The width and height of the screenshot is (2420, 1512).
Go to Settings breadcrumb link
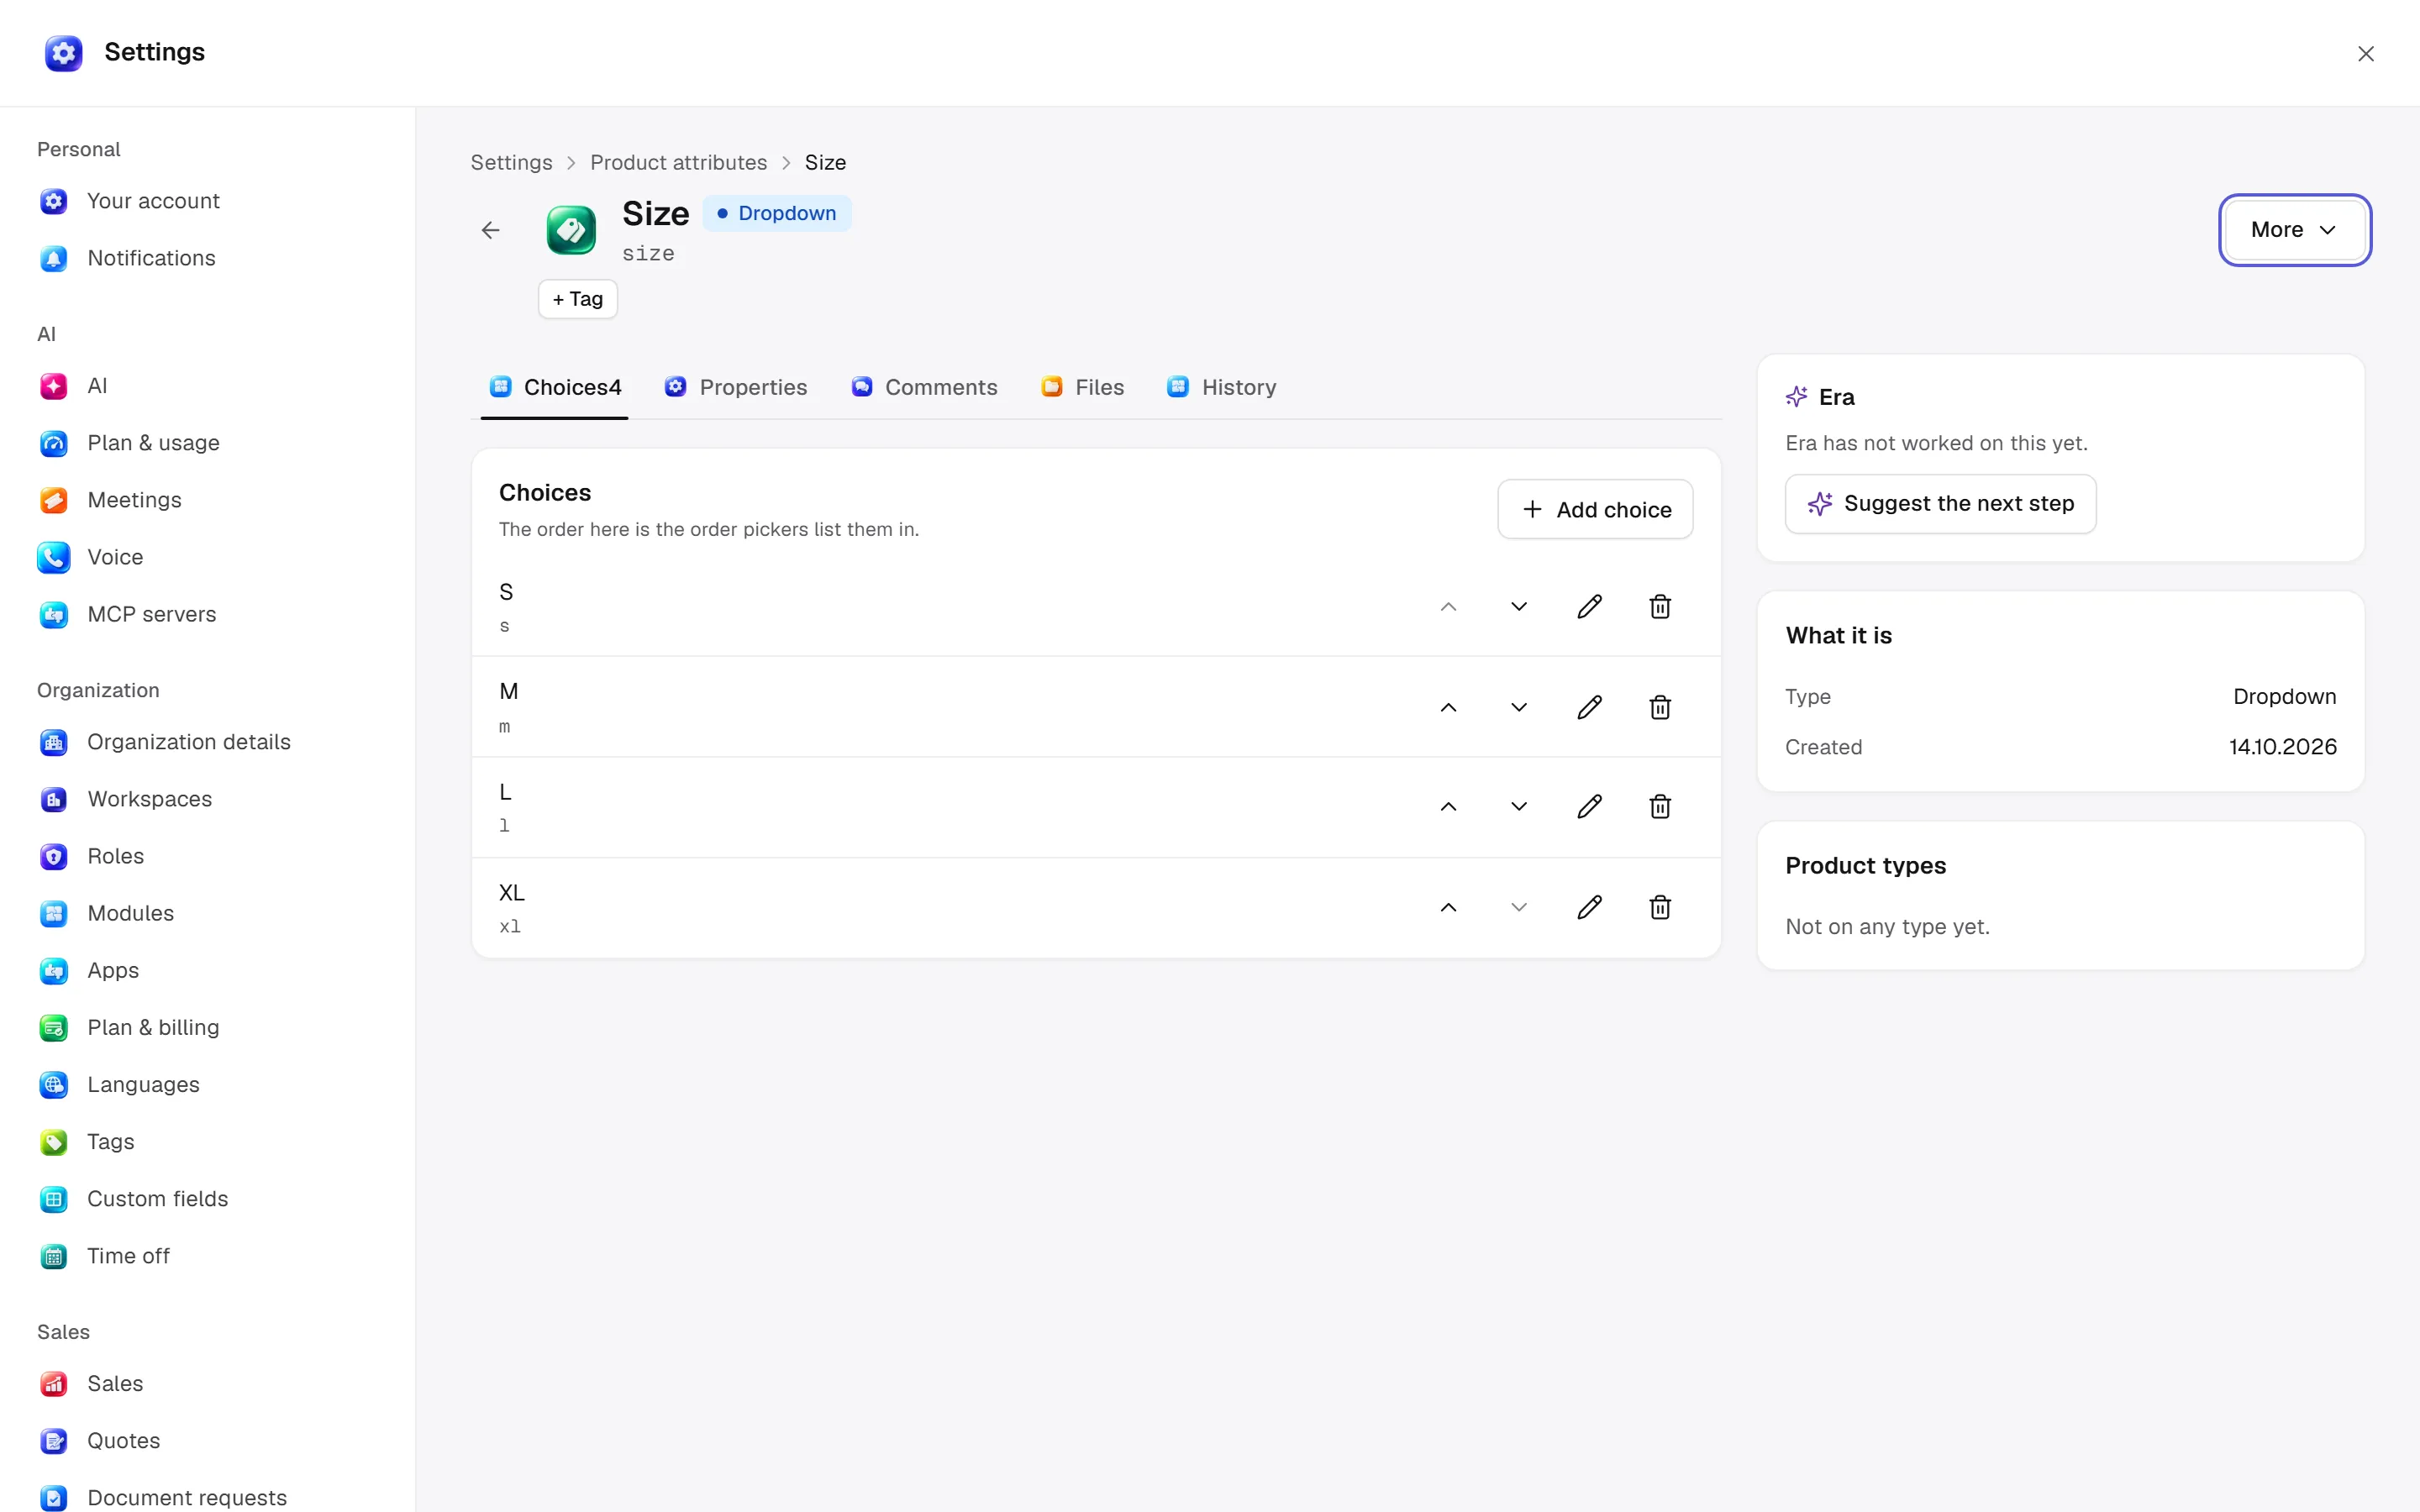click(x=511, y=163)
